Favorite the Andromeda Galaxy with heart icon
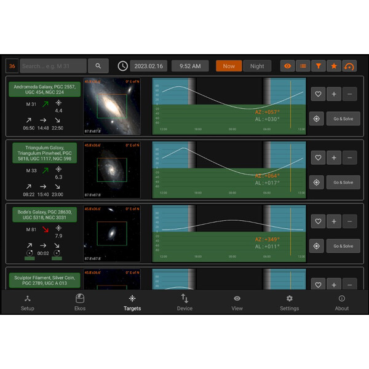Viewport: 369px width, 369px height. (318, 94)
